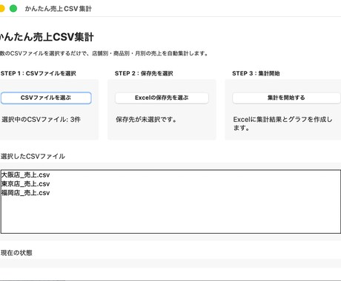Click the STEP 1 : CSVファイルを選択 heading

coord(39,73)
